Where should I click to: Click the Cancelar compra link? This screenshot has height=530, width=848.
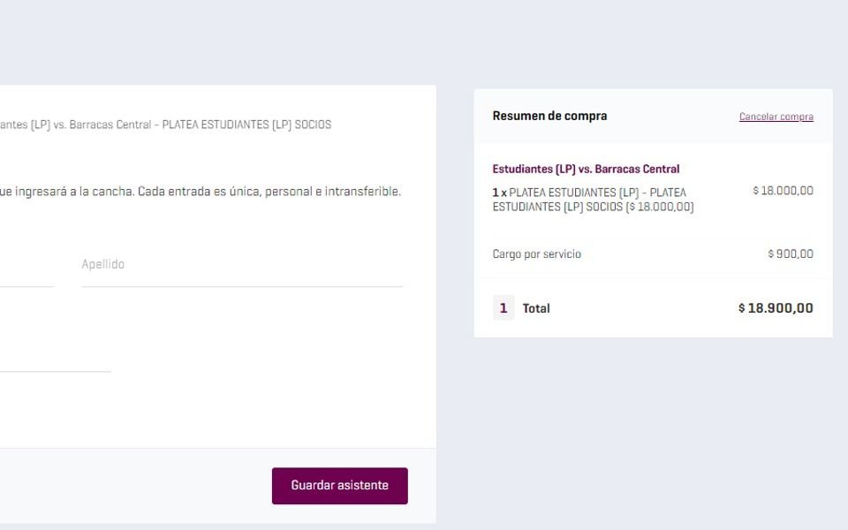point(776,117)
